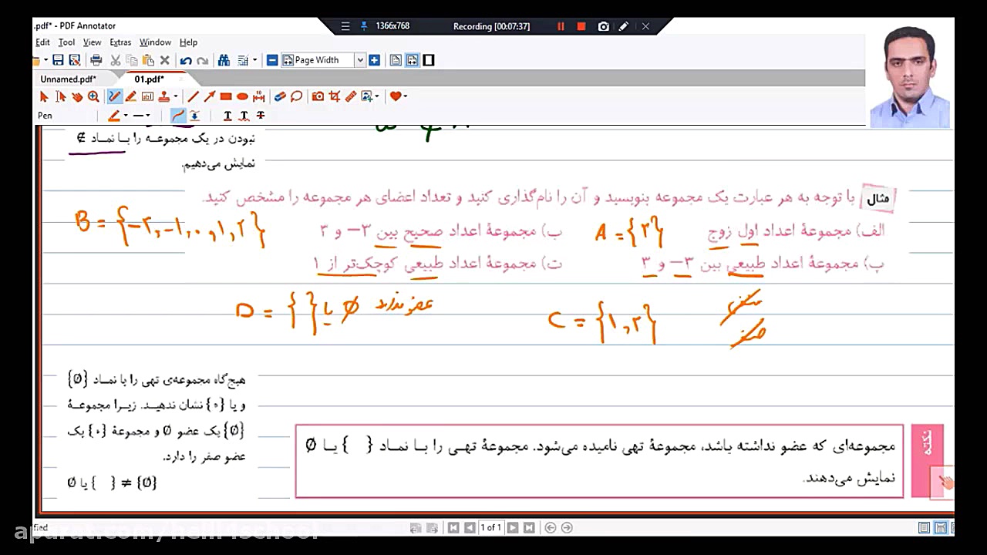987x555 pixels.
Task: Toggle the freehand curve pen style
Action: [x=178, y=116]
